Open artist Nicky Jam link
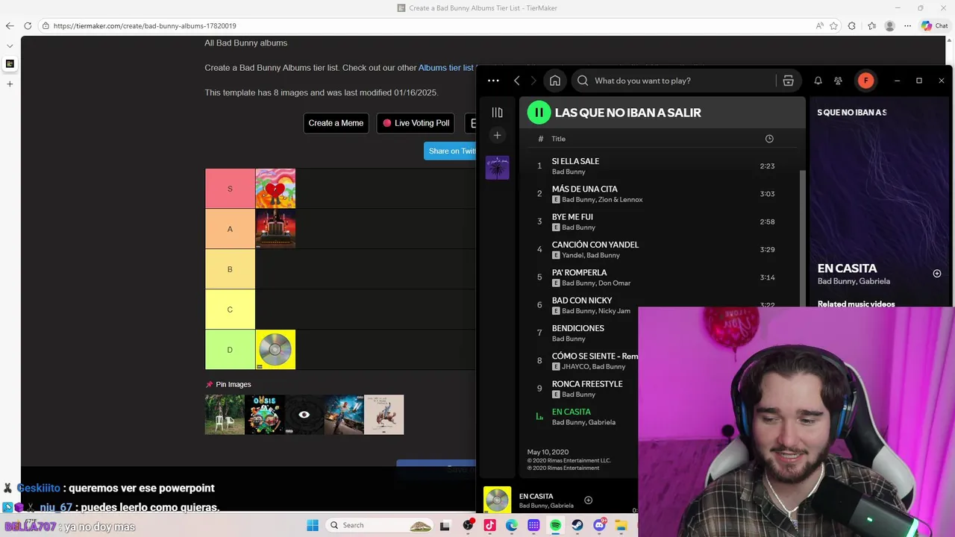Image resolution: width=955 pixels, height=537 pixels. [x=614, y=311]
